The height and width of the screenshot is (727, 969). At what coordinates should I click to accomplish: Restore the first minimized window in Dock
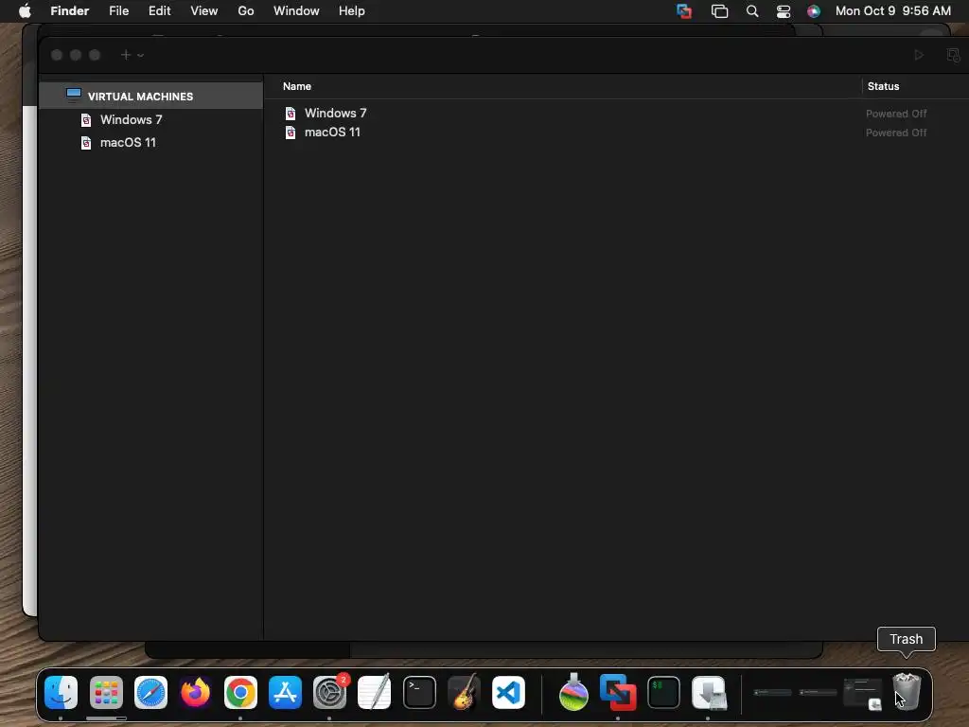coord(773,692)
